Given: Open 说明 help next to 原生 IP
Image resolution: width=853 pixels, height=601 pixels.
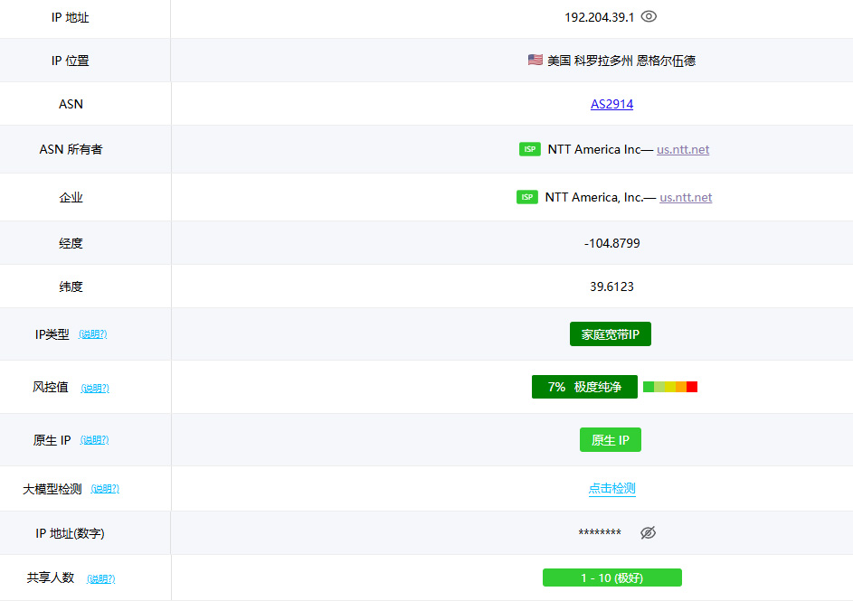Looking at the screenshot, I should pyautogui.click(x=94, y=440).
